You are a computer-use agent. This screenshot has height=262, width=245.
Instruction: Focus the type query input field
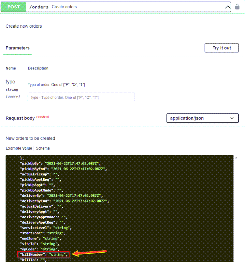(x=81, y=97)
